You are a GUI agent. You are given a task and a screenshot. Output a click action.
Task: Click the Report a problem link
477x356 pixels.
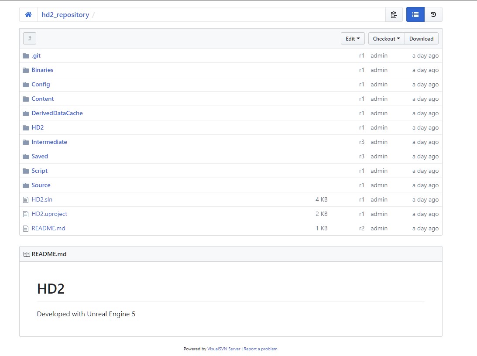pos(260,349)
